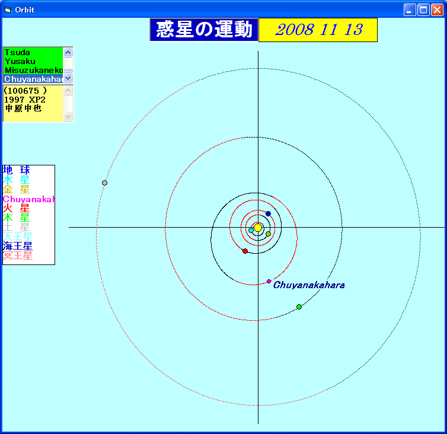Click the asteroid list scroll down arrow
Screen dimensions: 447x434
pyautogui.click(x=68, y=78)
